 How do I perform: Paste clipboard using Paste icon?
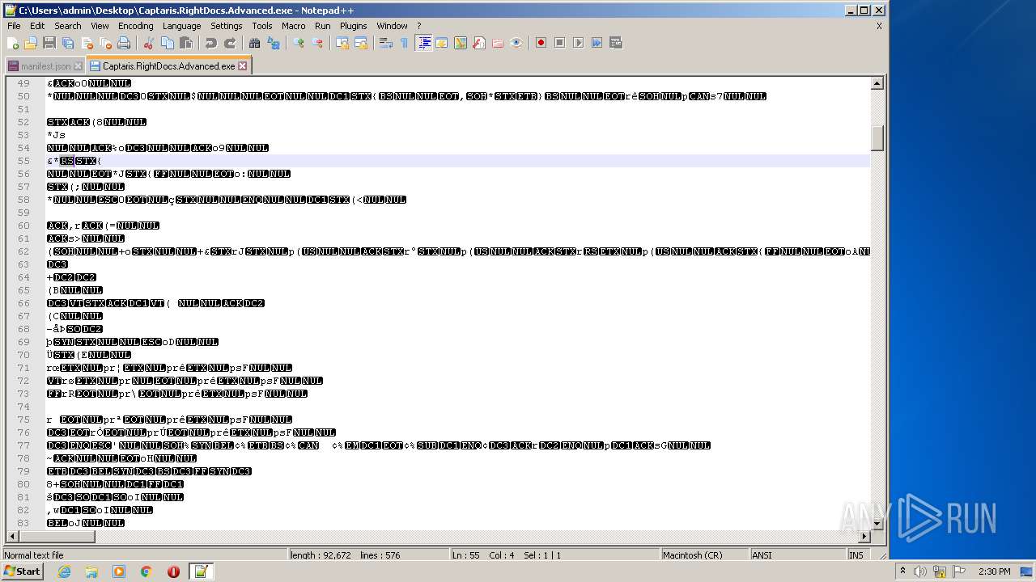tap(185, 43)
